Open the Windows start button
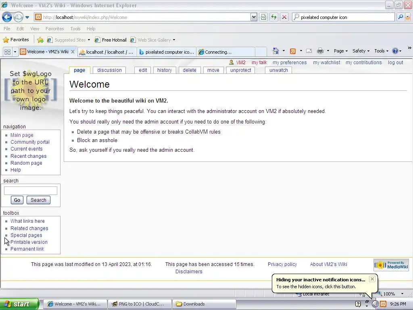This screenshot has height=310, width=413. pos(19,304)
